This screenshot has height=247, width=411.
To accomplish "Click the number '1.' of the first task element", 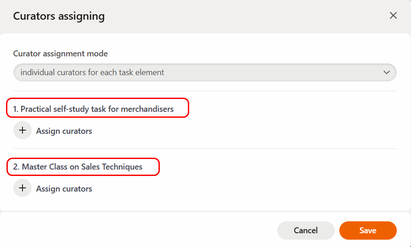I will pos(16,109).
